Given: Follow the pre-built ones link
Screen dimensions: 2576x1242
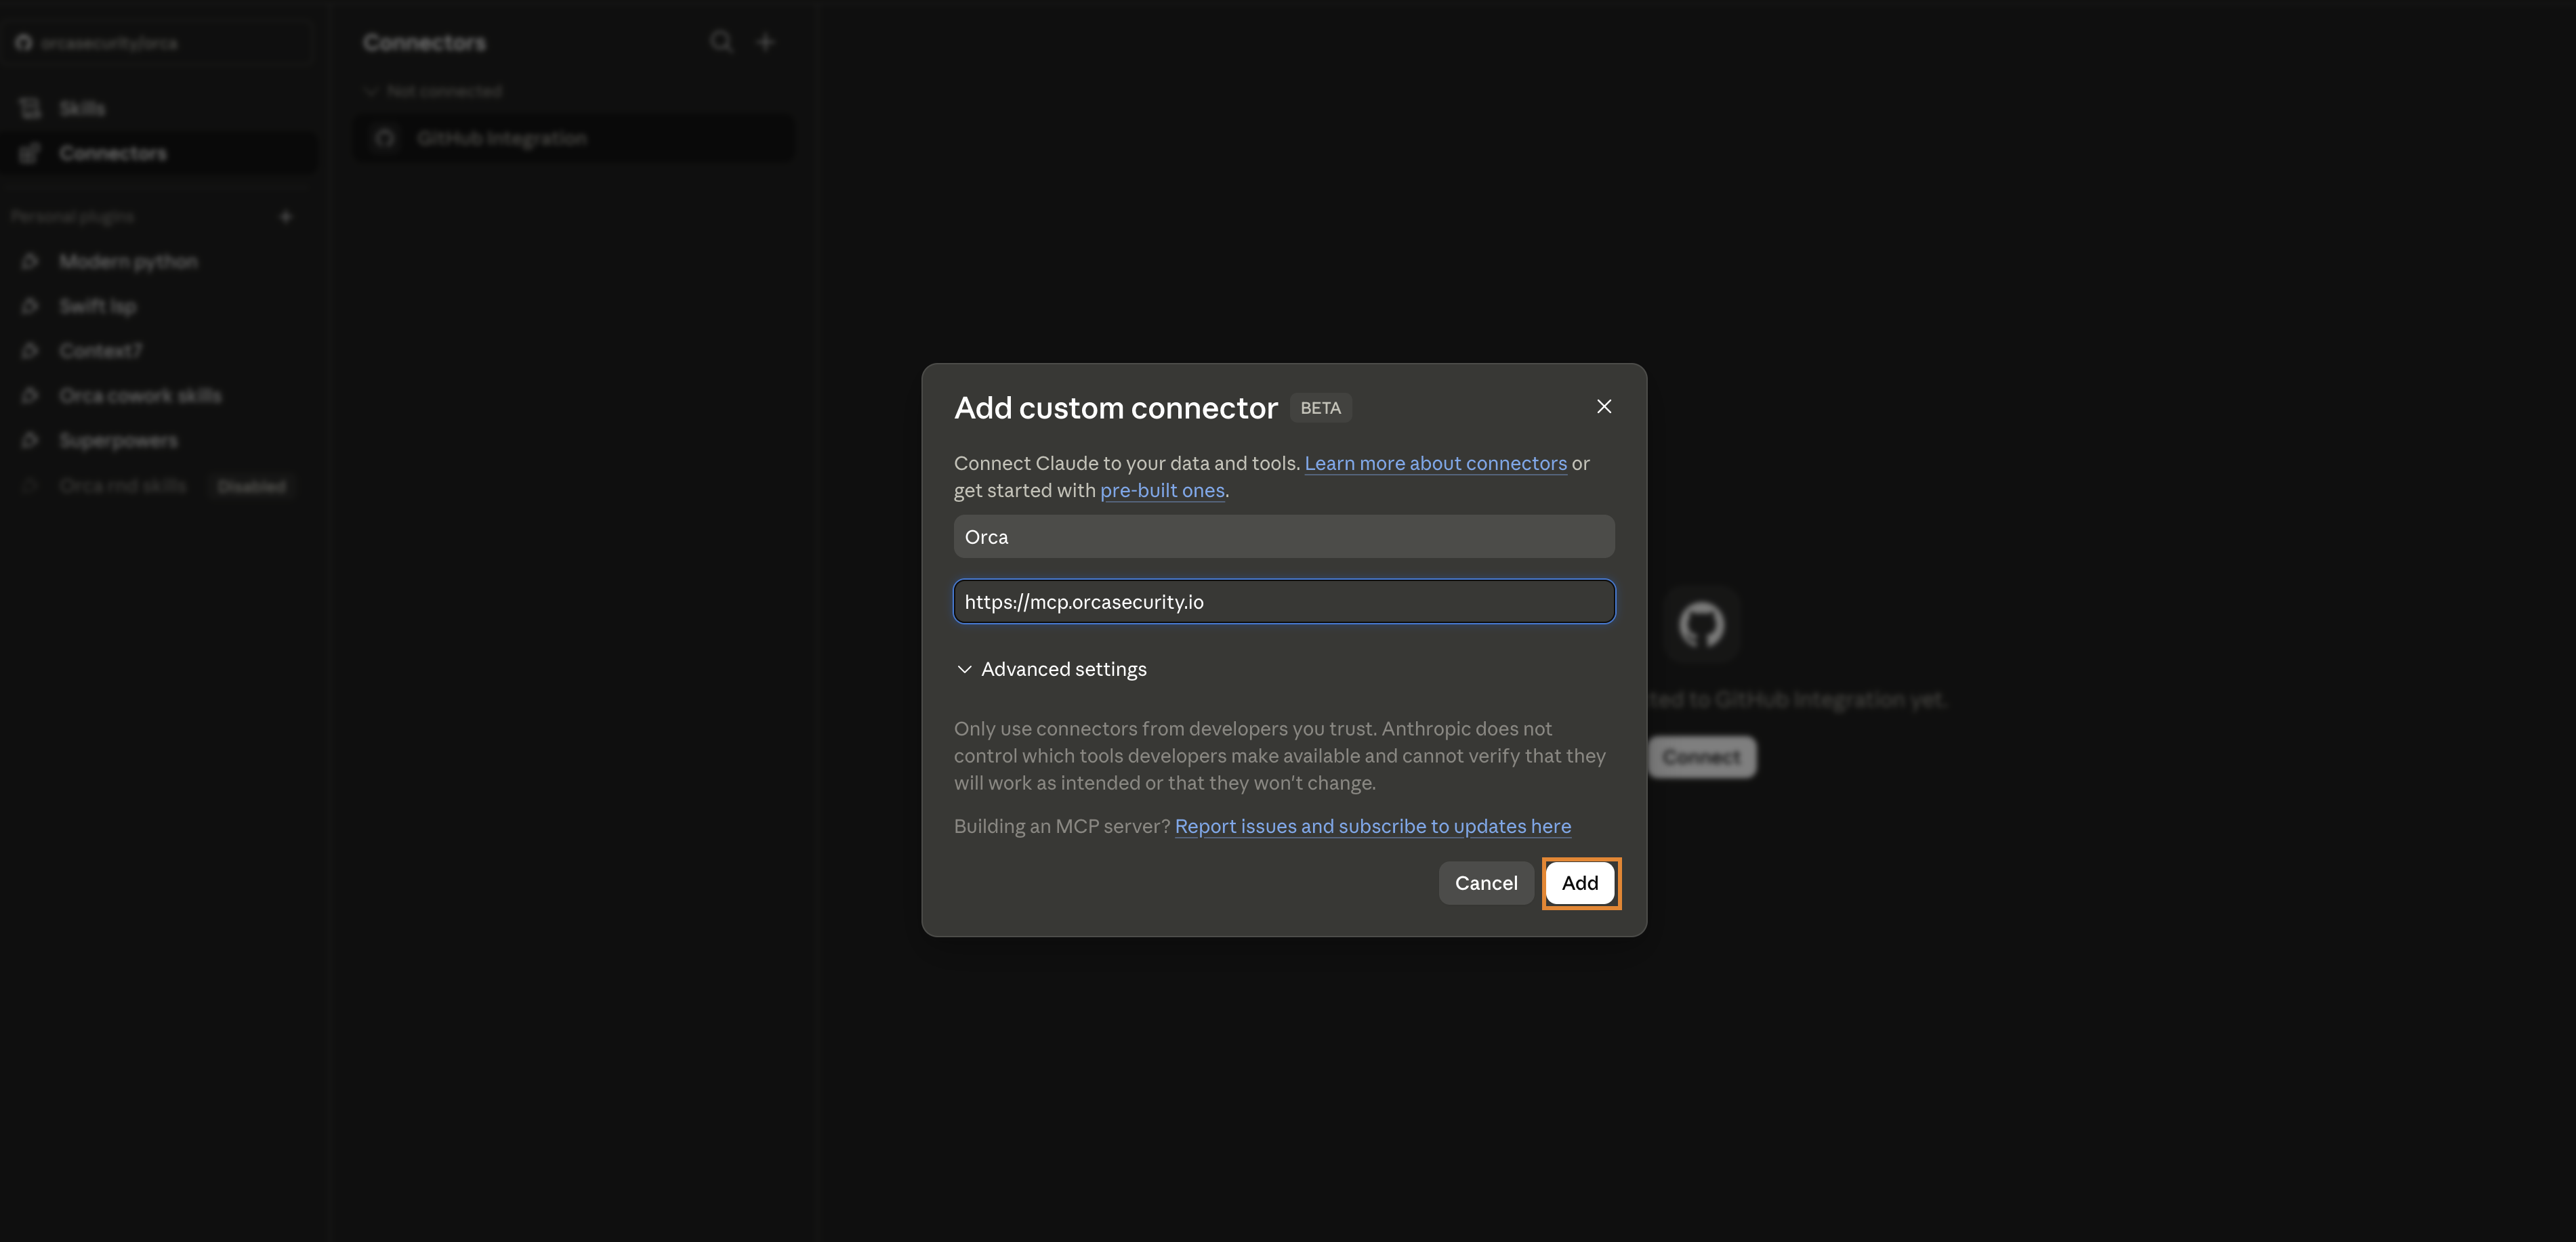Looking at the screenshot, I should point(1162,490).
